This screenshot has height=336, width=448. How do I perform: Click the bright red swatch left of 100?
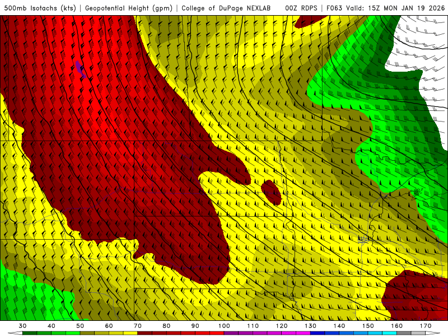[217, 333]
